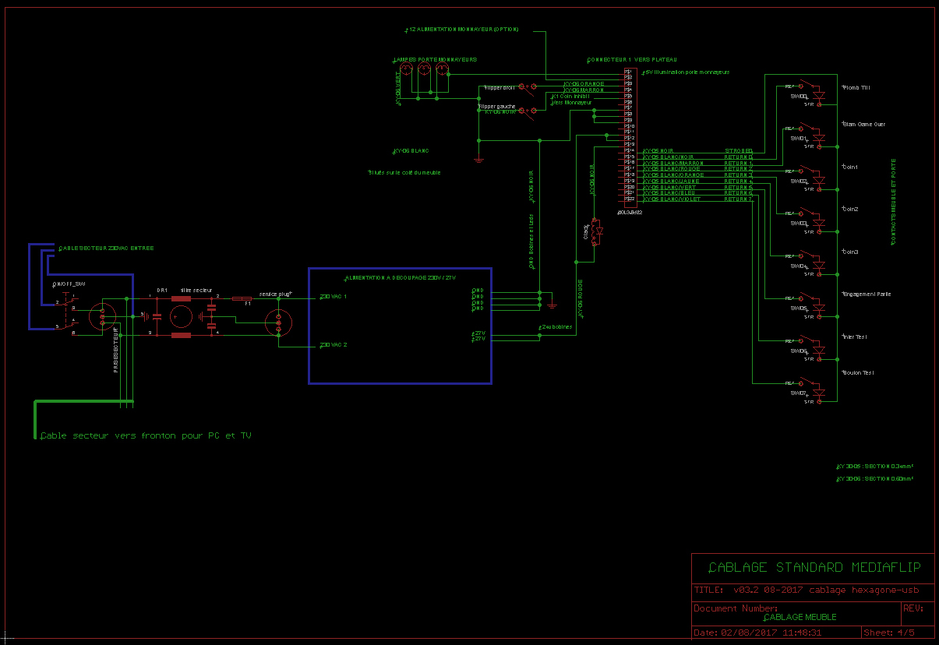Image resolution: width=939 pixels, height=645 pixels.
Task: Select the Flipper gauche switch symbol
Action: [528, 111]
